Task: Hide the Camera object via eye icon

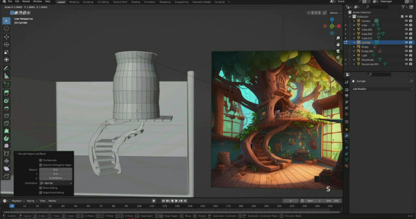Action: [x=406, y=21]
